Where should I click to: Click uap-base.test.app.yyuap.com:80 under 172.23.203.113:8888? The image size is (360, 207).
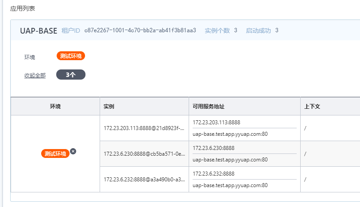[x=230, y=134]
